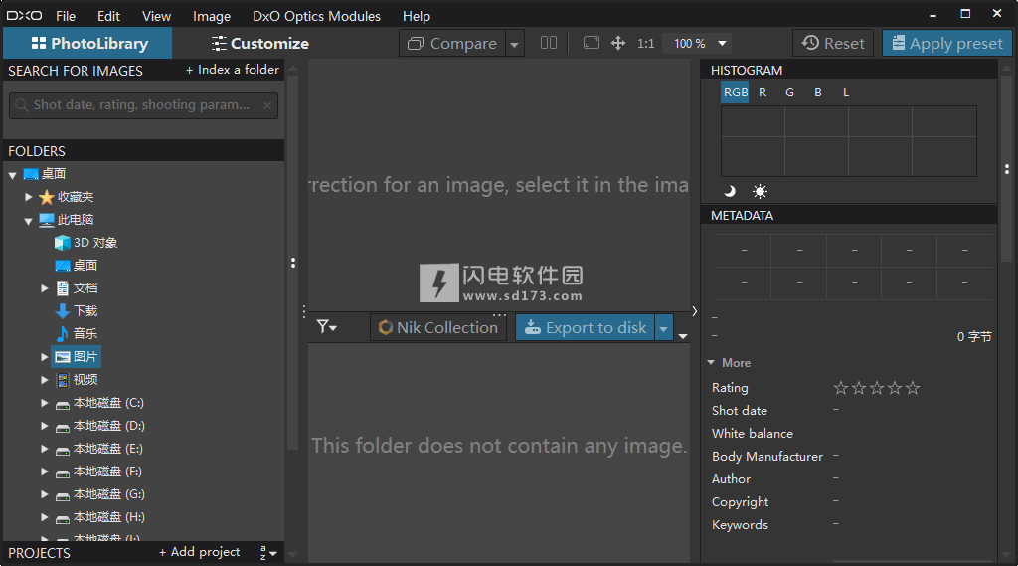The height and width of the screenshot is (566, 1018).
Task: Collapse the 桌面 root folder
Action: [x=12, y=175]
